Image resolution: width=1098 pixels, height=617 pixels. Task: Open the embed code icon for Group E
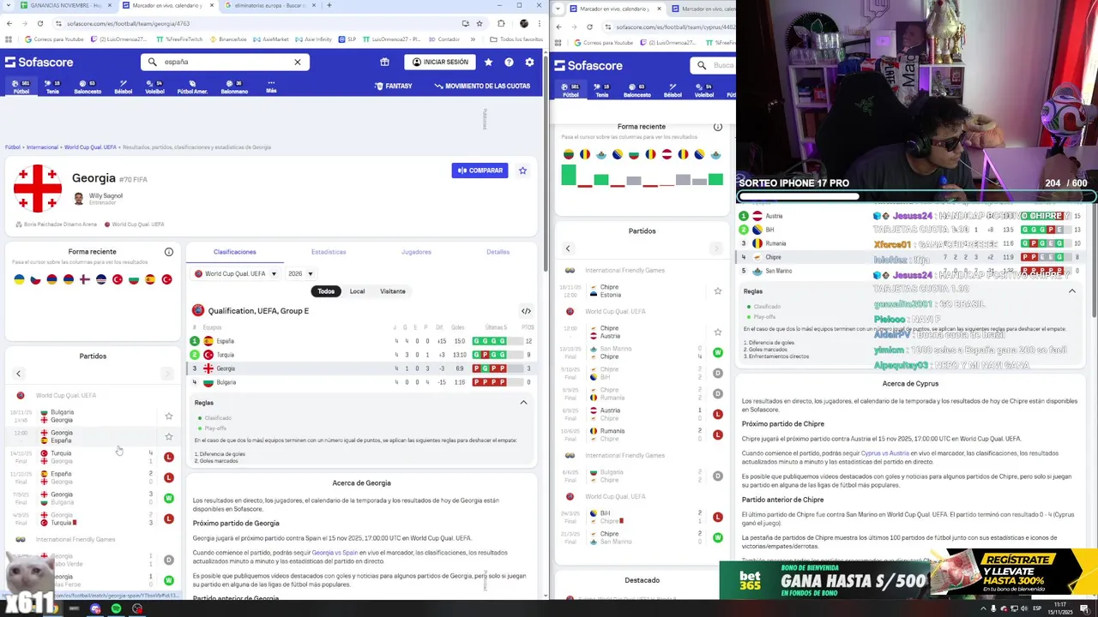pyautogui.click(x=526, y=311)
